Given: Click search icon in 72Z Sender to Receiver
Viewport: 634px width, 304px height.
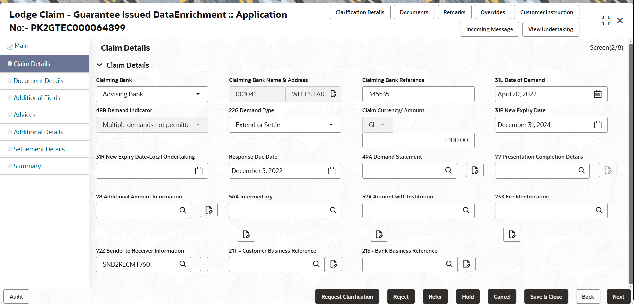Looking at the screenshot, I should pos(183,264).
